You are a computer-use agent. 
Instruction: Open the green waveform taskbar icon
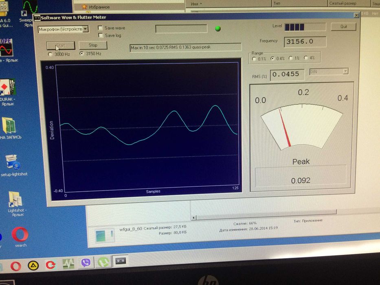[68, 264]
